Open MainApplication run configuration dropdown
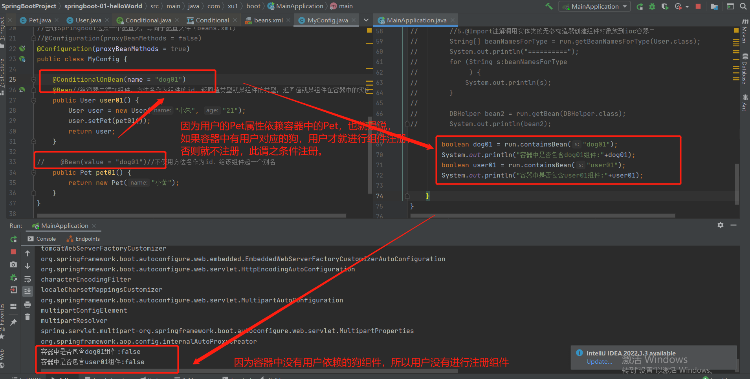The height and width of the screenshot is (379, 750). point(594,6)
